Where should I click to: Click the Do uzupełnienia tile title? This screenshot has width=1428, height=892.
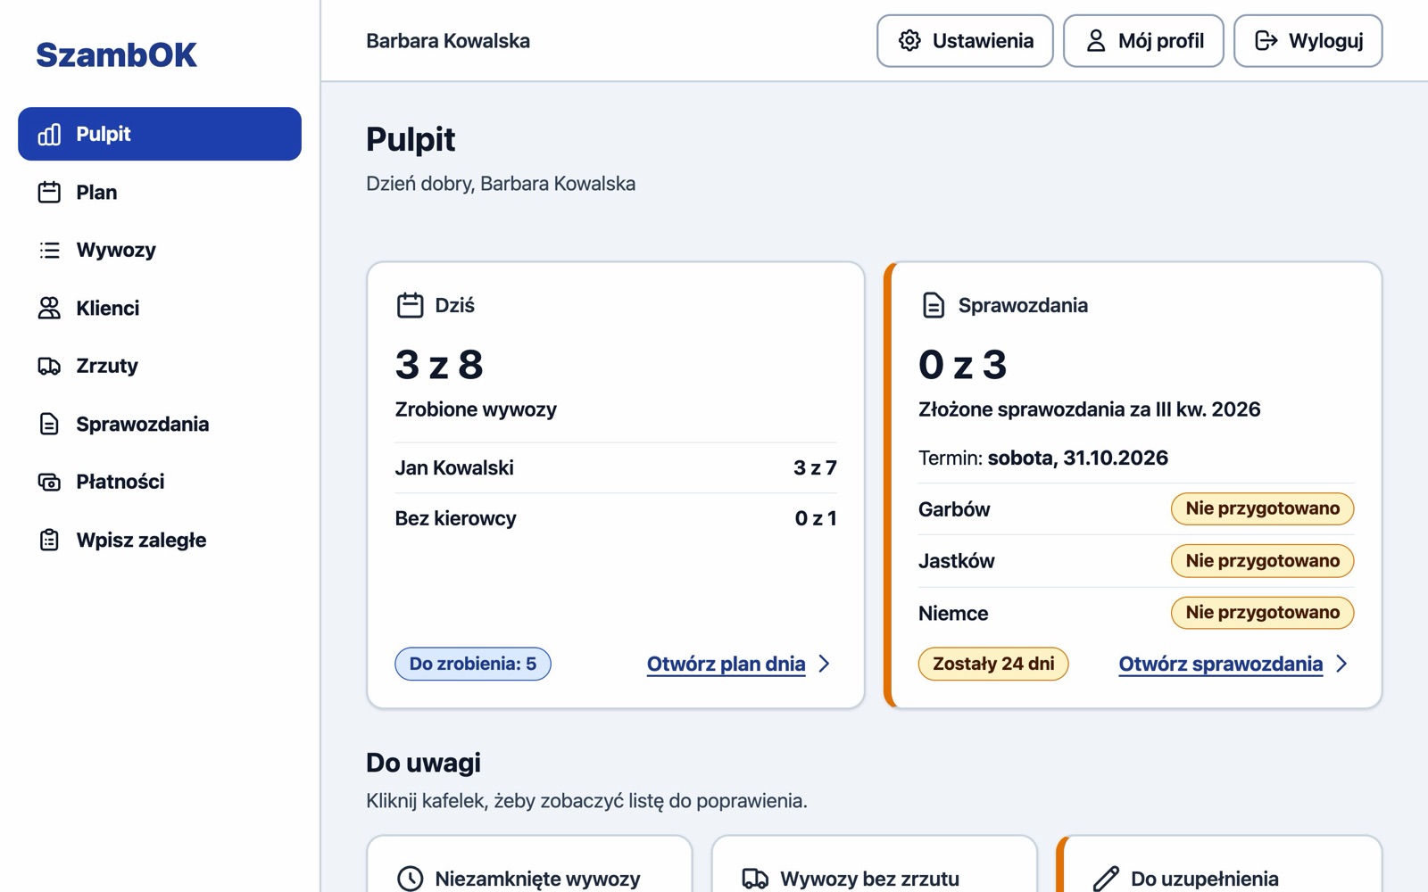tap(1204, 879)
